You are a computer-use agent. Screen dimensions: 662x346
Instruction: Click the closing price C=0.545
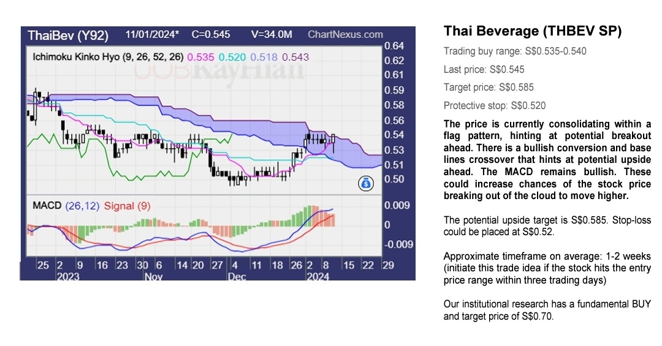point(210,34)
